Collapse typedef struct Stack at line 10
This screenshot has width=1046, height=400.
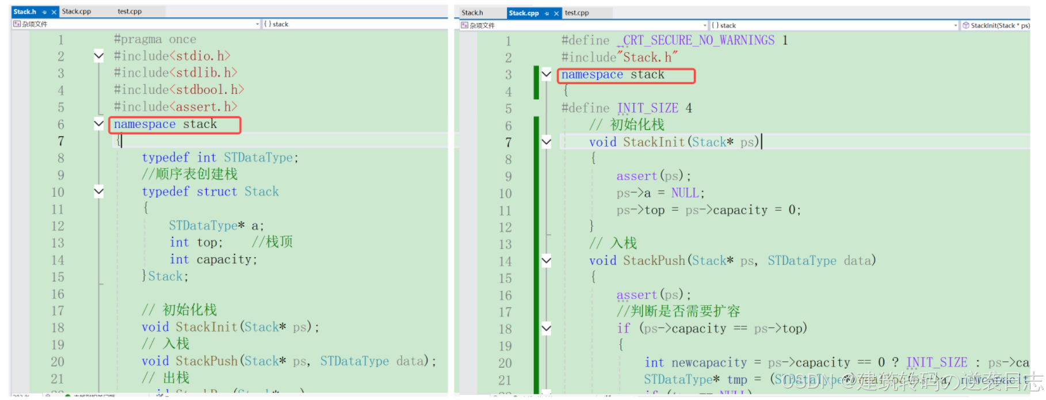click(99, 192)
